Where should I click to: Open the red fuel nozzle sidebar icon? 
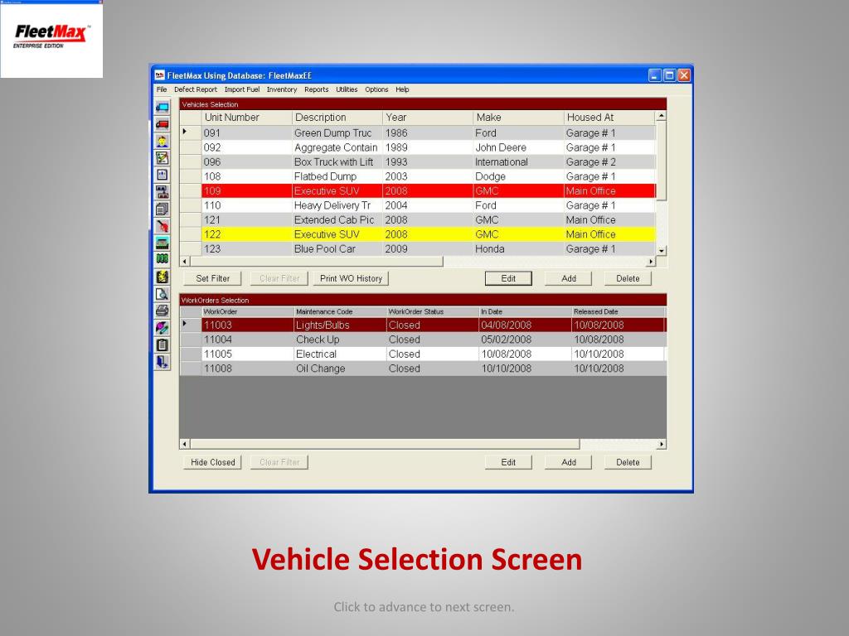pos(162,225)
